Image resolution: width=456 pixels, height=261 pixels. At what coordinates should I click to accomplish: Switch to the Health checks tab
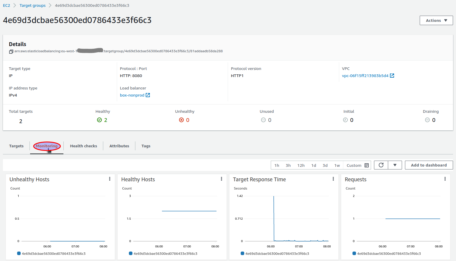click(x=83, y=146)
